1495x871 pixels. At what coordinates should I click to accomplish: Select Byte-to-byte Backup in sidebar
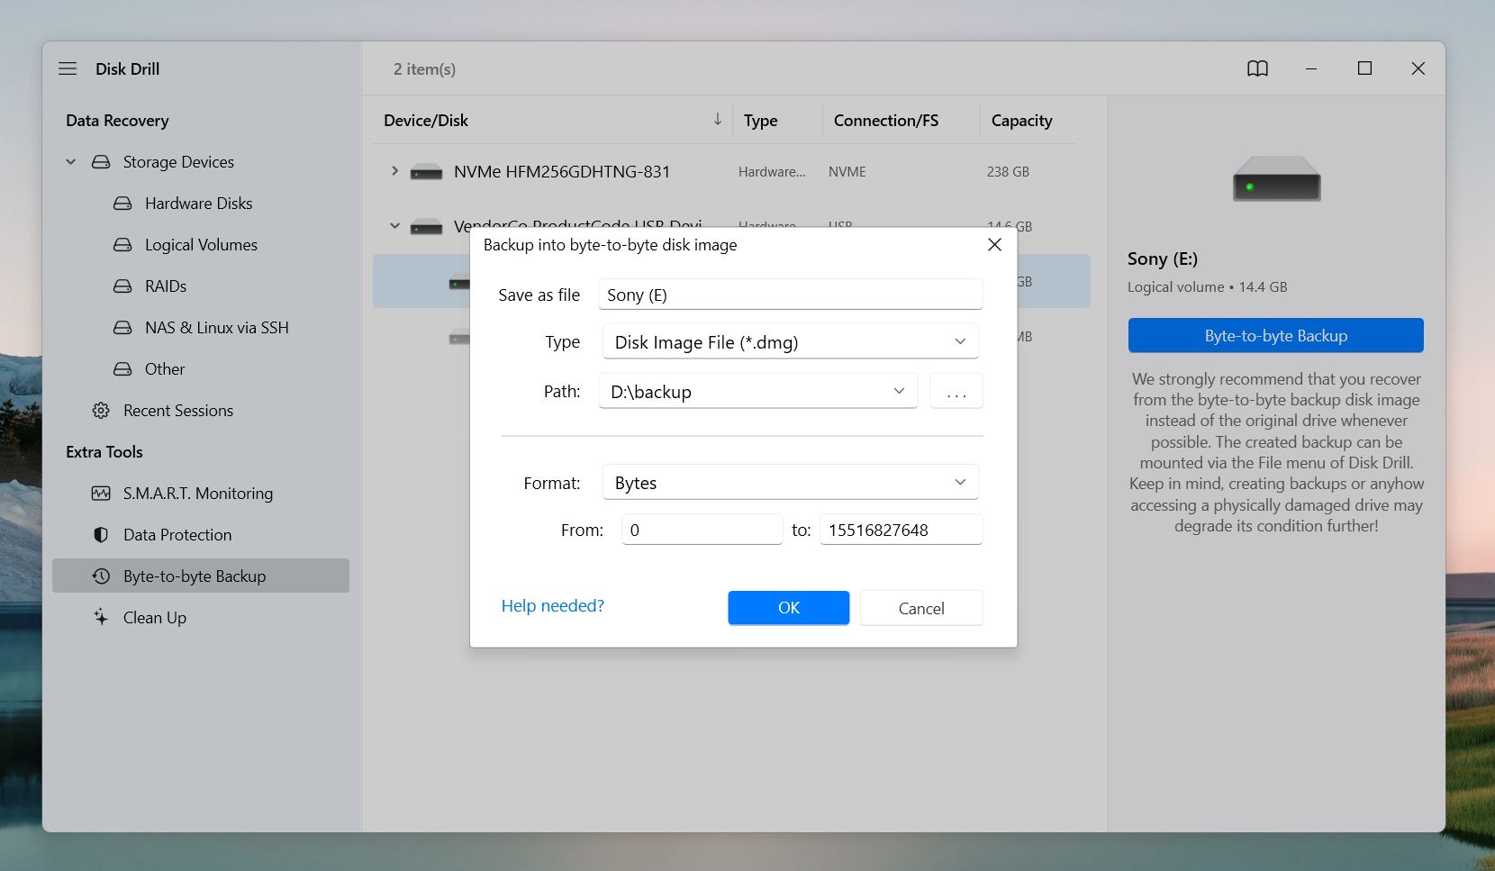coord(201,576)
